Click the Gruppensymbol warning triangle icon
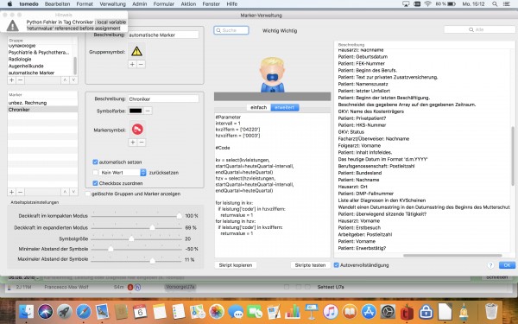The image size is (518, 324). point(136,52)
